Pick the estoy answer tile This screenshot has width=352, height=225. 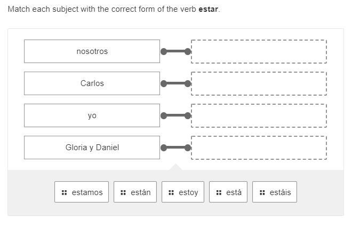pyautogui.click(x=183, y=192)
